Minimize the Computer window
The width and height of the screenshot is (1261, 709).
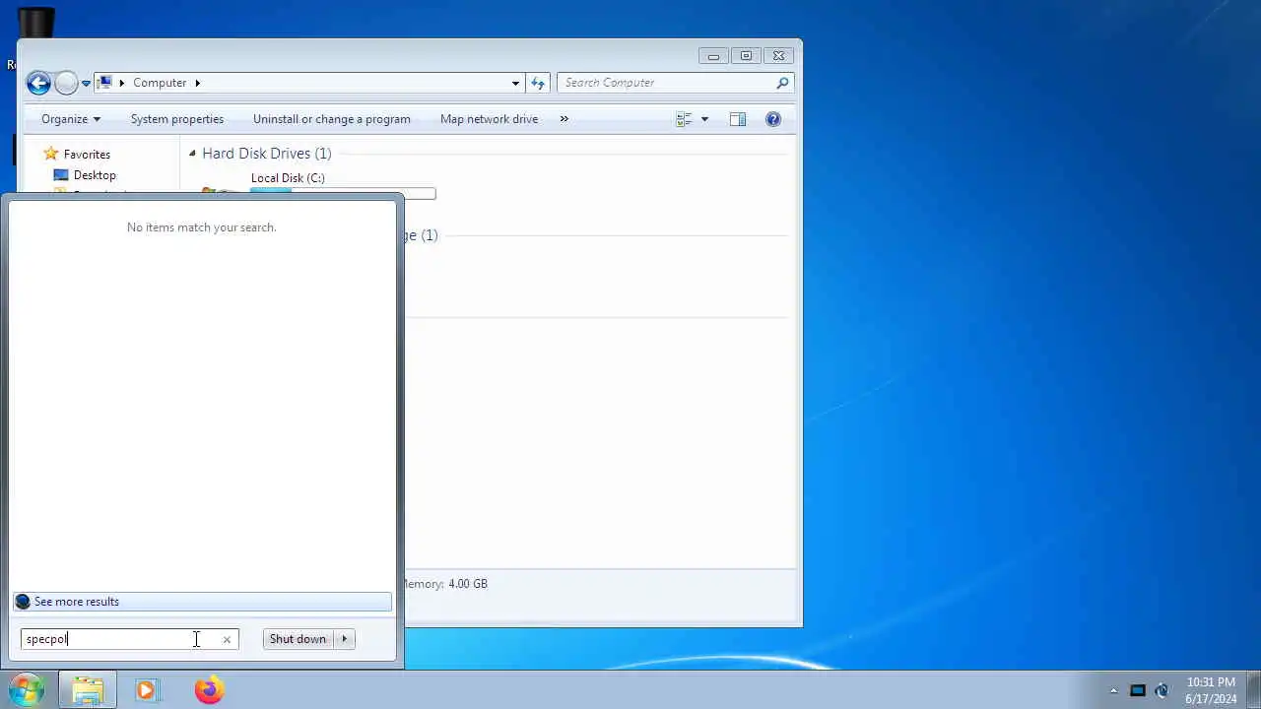[x=713, y=56]
